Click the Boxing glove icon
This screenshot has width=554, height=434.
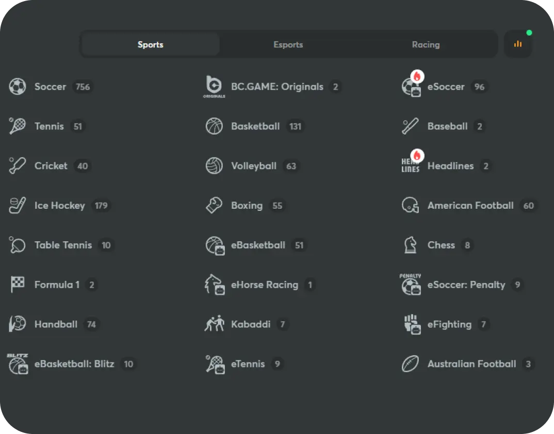[214, 206]
